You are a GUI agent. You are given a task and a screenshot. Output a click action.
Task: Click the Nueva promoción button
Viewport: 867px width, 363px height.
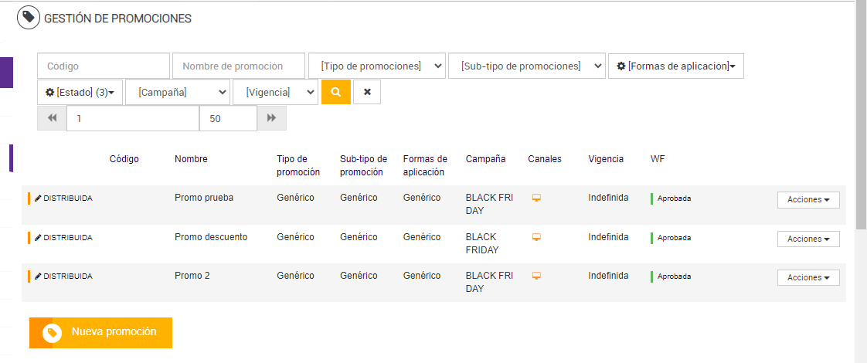tap(100, 332)
